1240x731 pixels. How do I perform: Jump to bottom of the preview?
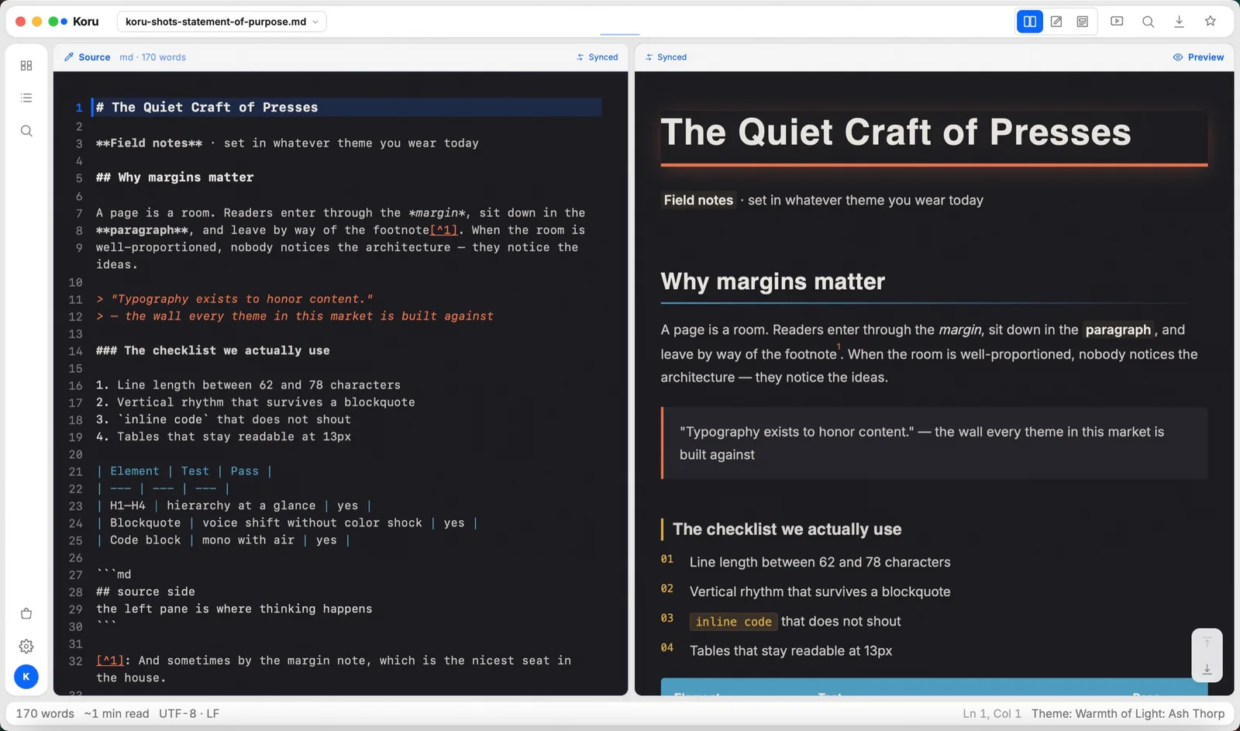click(1207, 668)
